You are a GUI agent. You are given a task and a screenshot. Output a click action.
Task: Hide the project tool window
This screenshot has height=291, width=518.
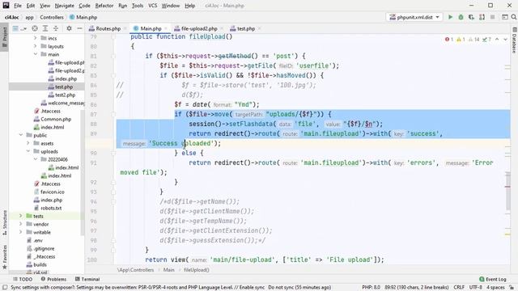click(79, 29)
